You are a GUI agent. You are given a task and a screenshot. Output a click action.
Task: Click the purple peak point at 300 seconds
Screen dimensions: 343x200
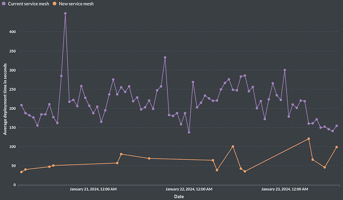click(285, 70)
